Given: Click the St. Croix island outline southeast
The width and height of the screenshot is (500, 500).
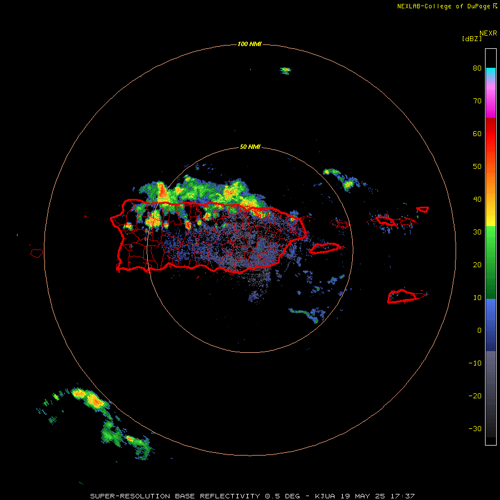Looking at the screenshot, I should pyautogui.click(x=407, y=297).
